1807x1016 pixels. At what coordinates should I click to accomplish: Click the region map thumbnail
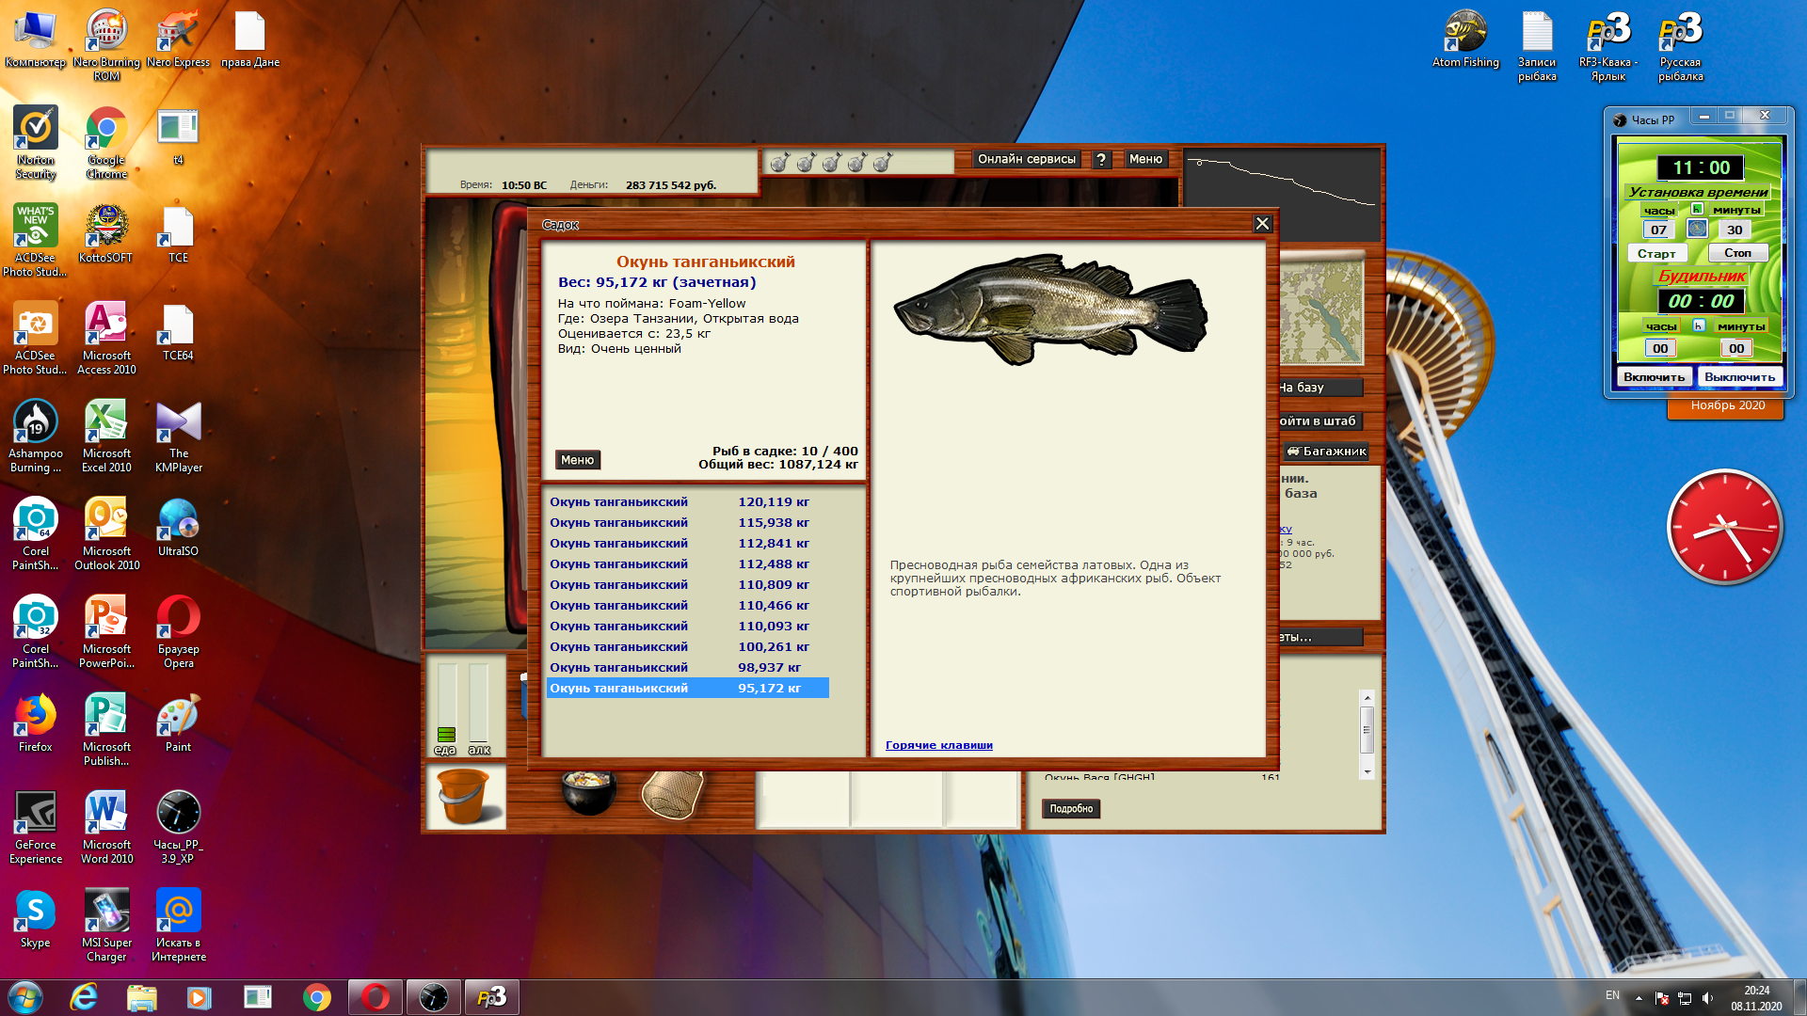[x=1321, y=314]
